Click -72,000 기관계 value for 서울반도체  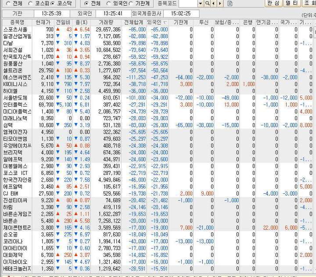(184, 98)
